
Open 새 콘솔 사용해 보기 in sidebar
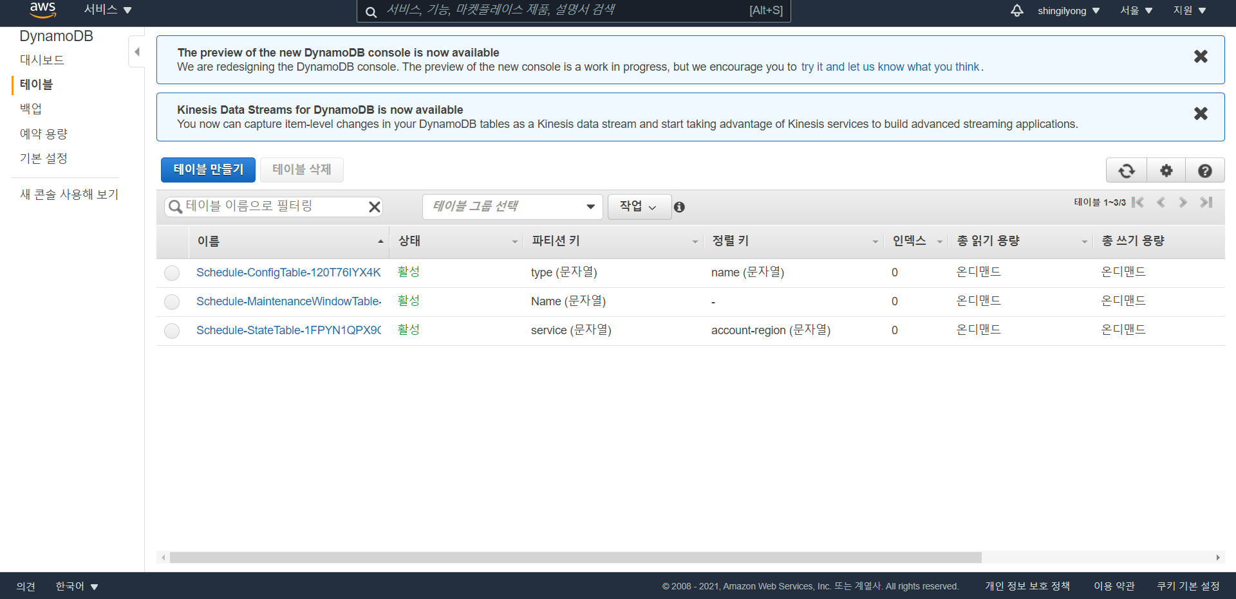(69, 194)
